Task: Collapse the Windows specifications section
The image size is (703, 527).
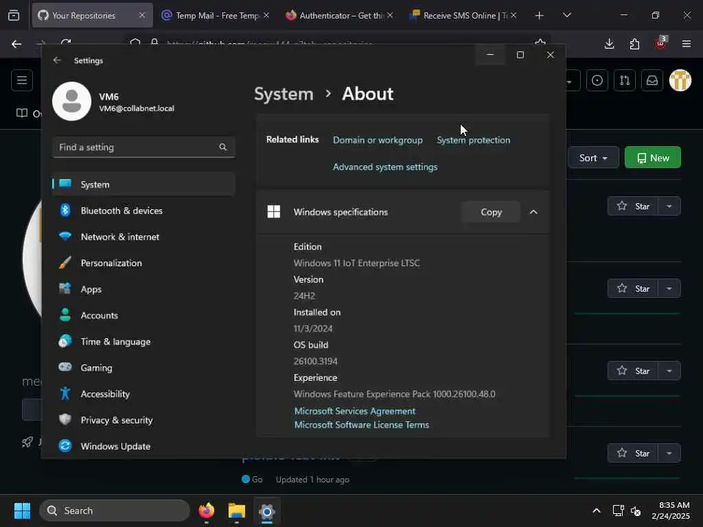Action: click(533, 212)
